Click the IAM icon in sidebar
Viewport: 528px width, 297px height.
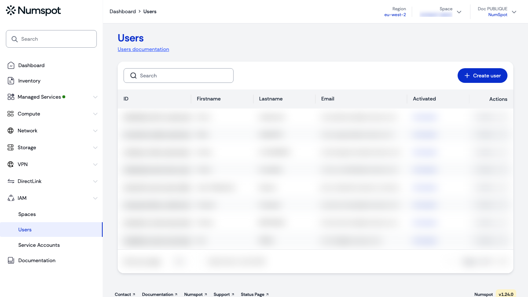tap(11, 198)
